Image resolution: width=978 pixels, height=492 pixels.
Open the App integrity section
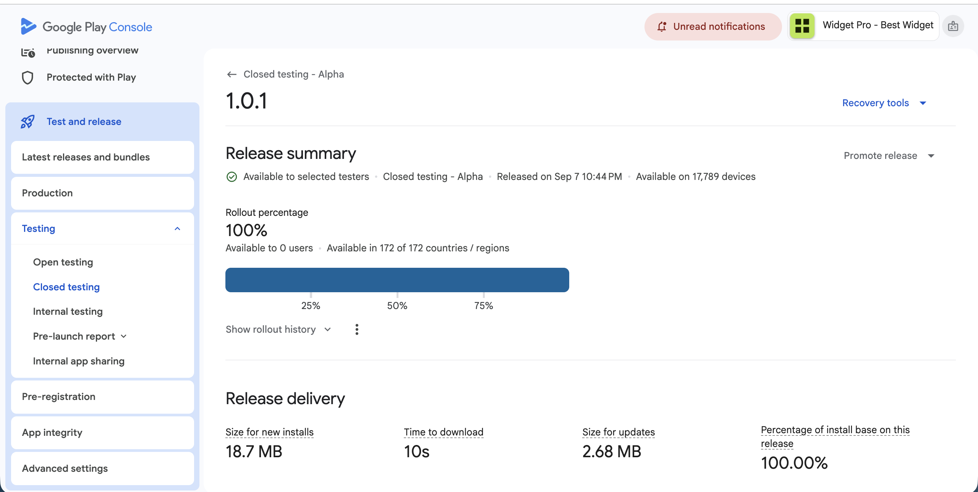point(102,432)
